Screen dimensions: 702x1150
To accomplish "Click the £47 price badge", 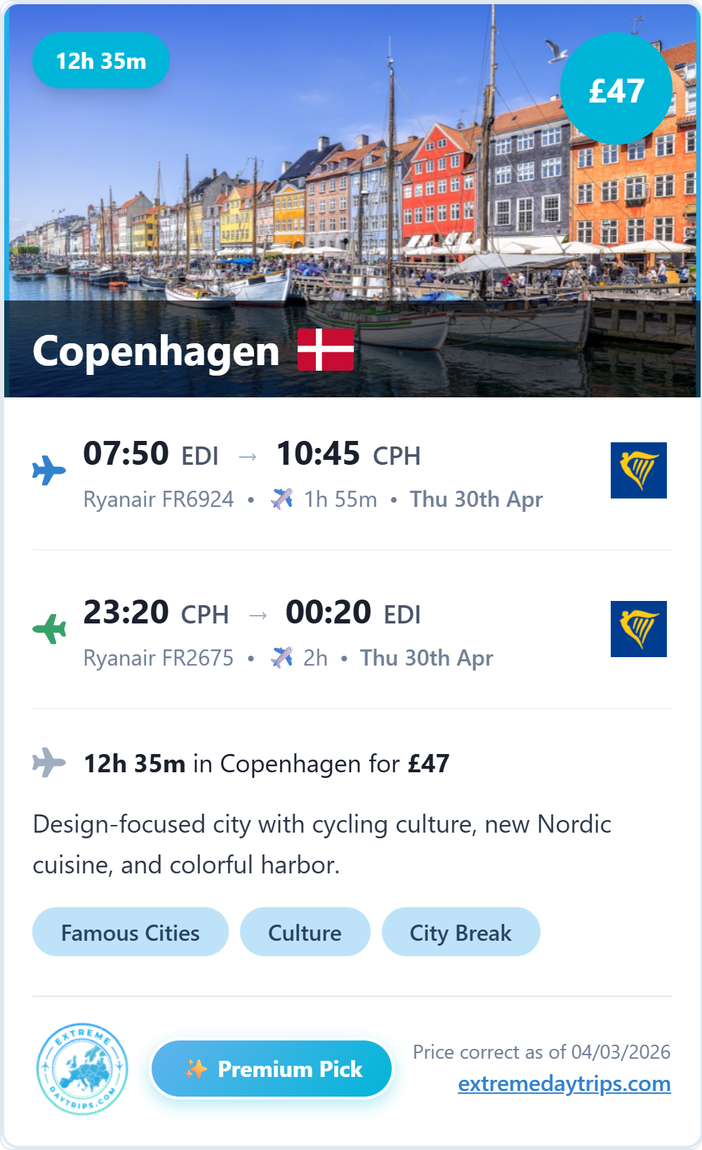I will 616,89.
